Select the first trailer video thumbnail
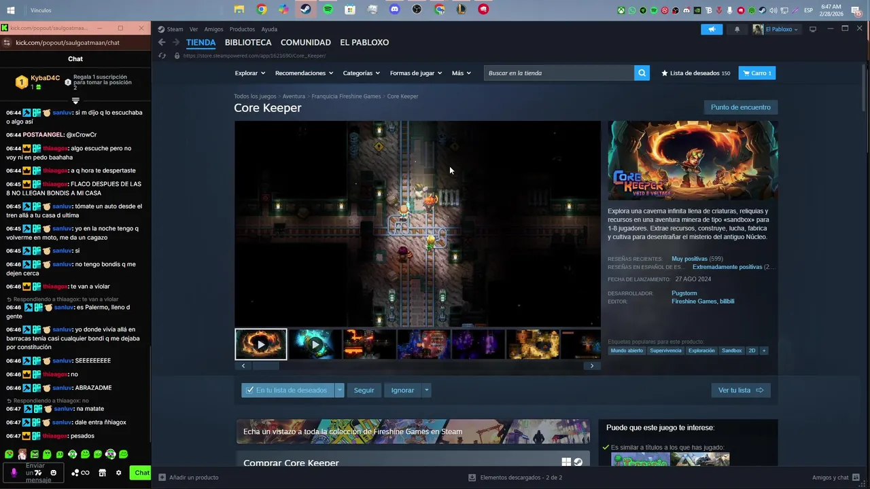This screenshot has height=489, width=870. click(x=261, y=344)
